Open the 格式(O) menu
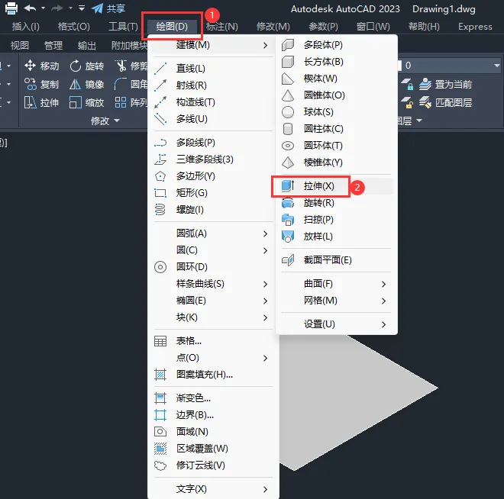The width and height of the screenshot is (504, 499). [73, 27]
